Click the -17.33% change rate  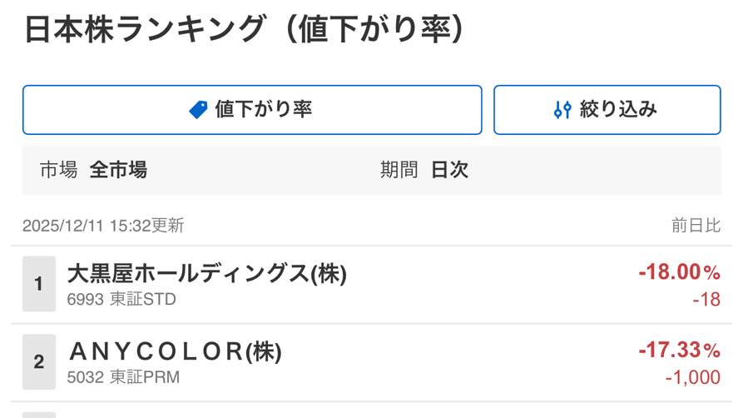pos(679,351)
